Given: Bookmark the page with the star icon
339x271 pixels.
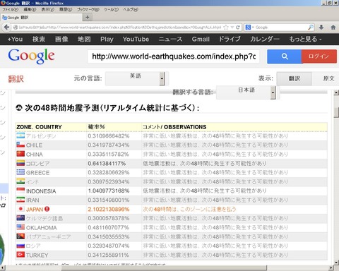Looking at the screenshot, I should pyautogui.click(x=226, y=28).
